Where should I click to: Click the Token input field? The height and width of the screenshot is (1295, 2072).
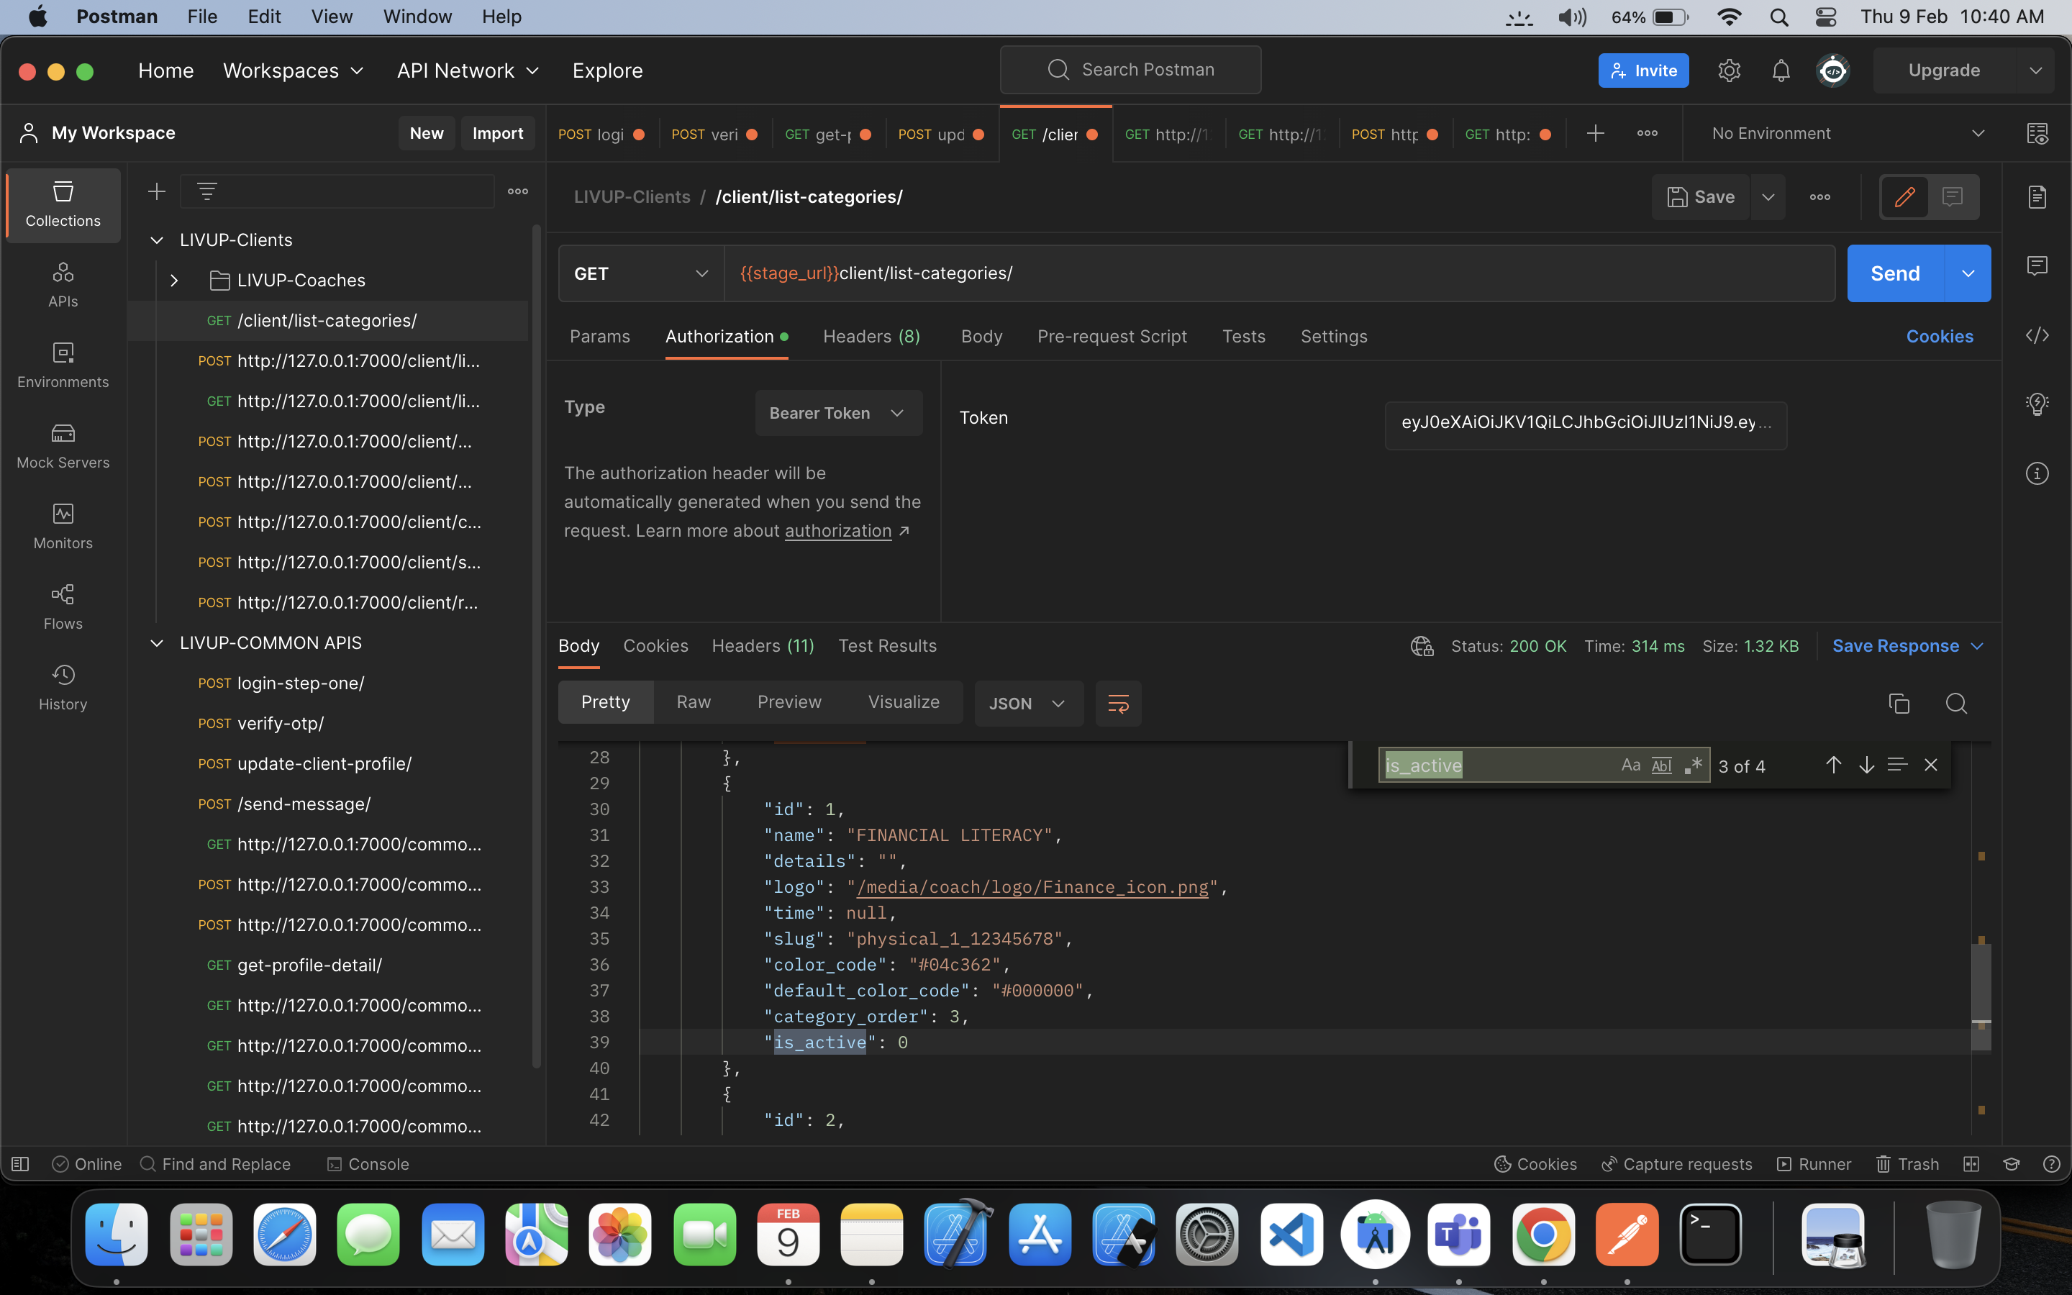pos(1586,424)
